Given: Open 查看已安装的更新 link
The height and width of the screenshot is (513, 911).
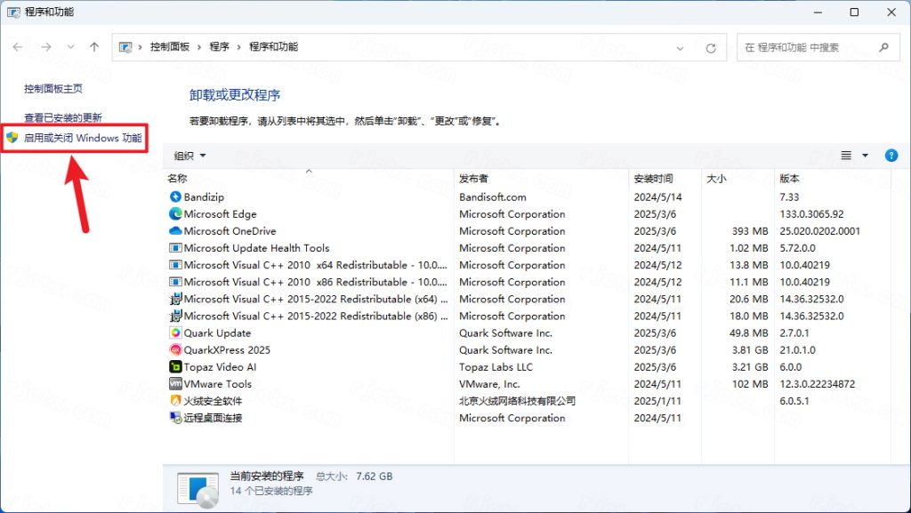Looking at the screenshot, I should 63,117.
